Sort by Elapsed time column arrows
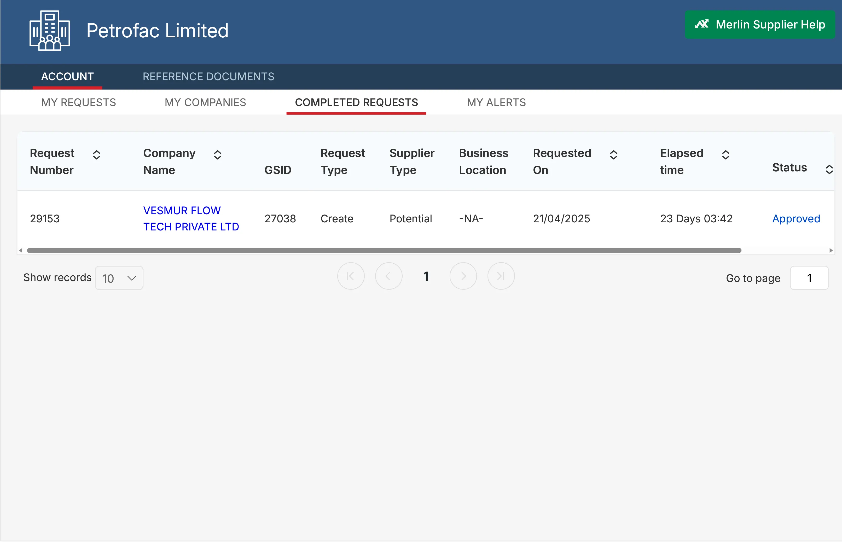This screenshot has height=545, width=842. [x=725, y=155]
